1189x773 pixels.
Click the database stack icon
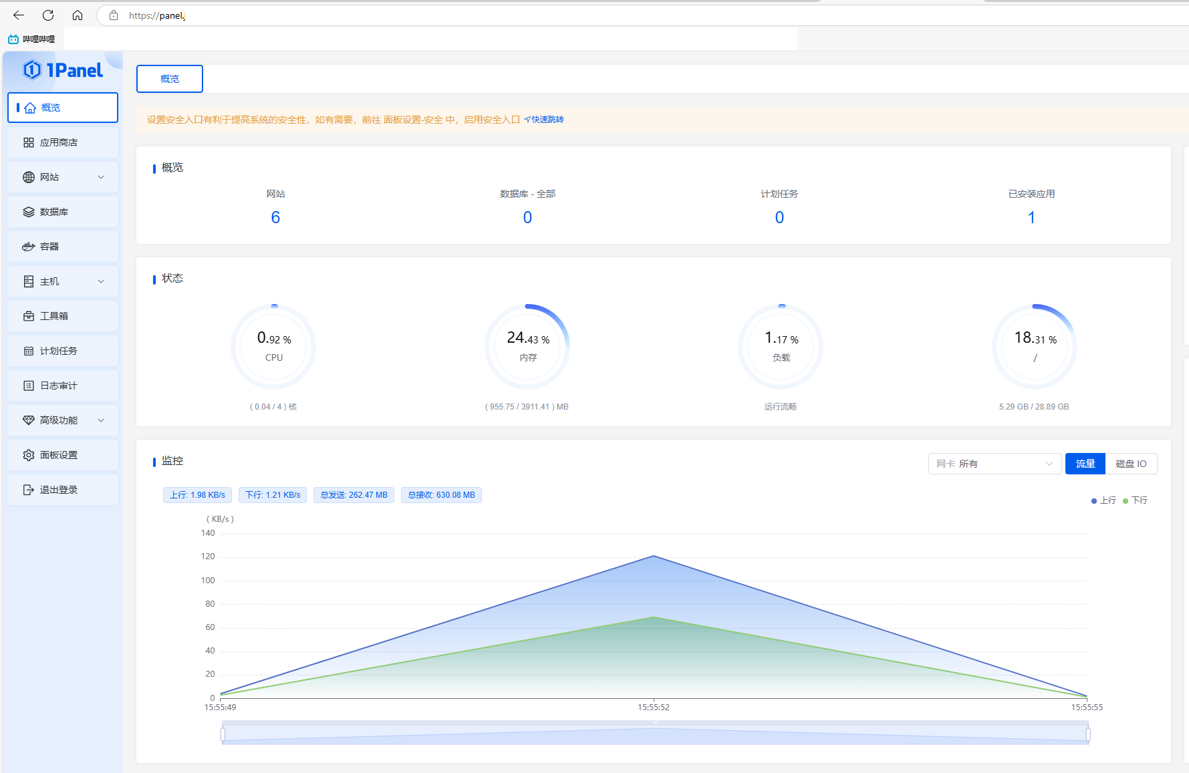pyautogui.click(x=28, y=212)
